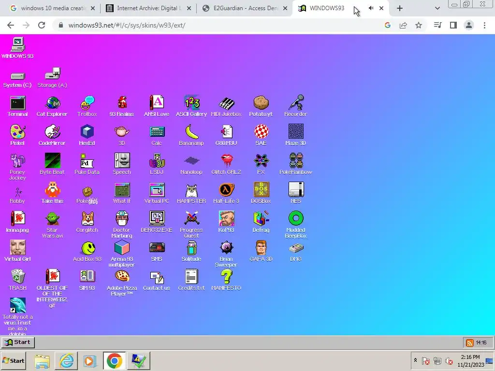Click the host Windows Start button
Viewport: 495px width, 371px height.
[x=13, y=360]
